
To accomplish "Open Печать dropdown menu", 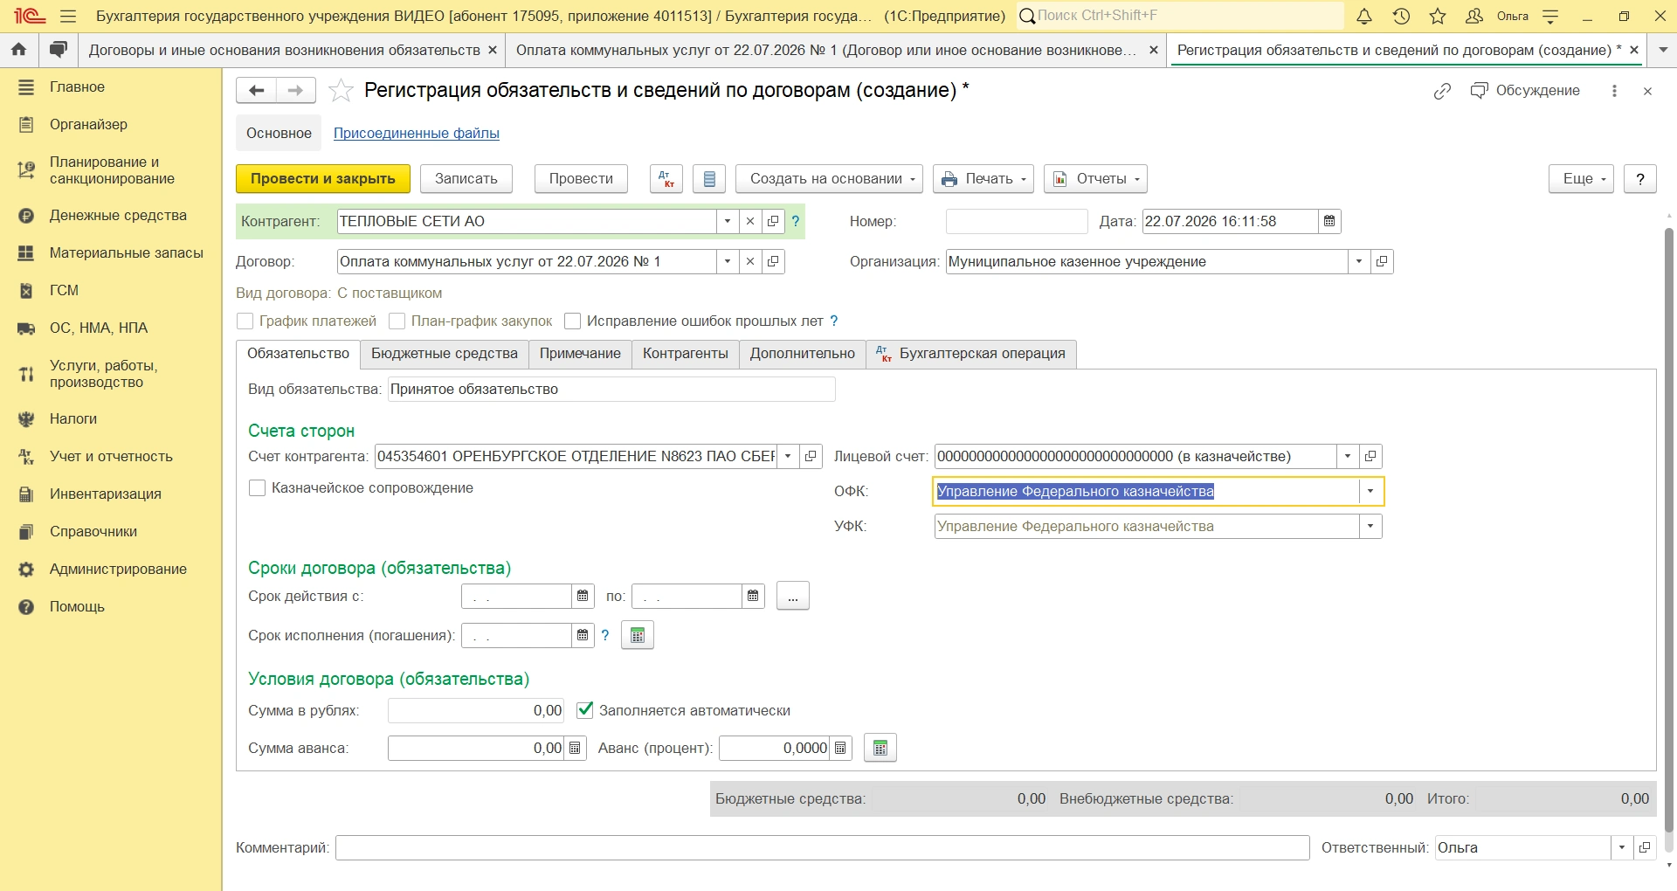I will (983, 179).
